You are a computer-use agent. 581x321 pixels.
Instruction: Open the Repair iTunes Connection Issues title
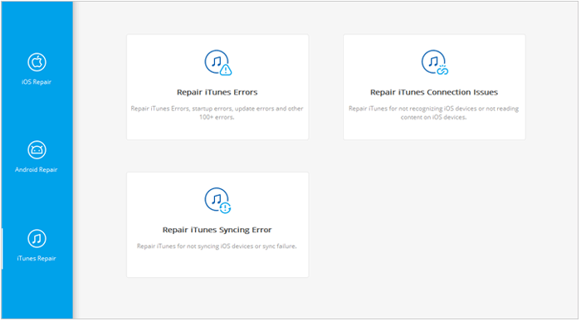pos(434,92)
